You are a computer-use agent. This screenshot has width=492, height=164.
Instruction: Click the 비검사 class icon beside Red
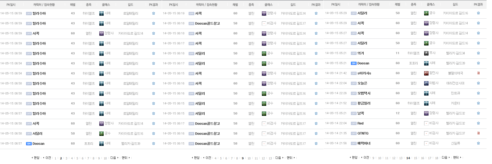[426, 123]
